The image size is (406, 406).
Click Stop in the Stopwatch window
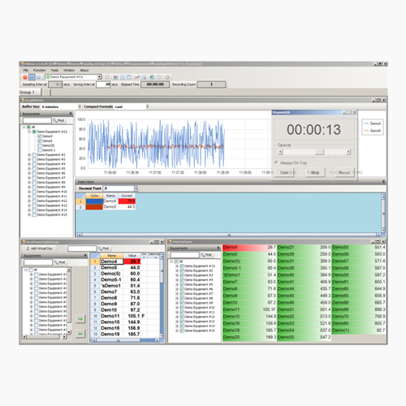(315, 172)
